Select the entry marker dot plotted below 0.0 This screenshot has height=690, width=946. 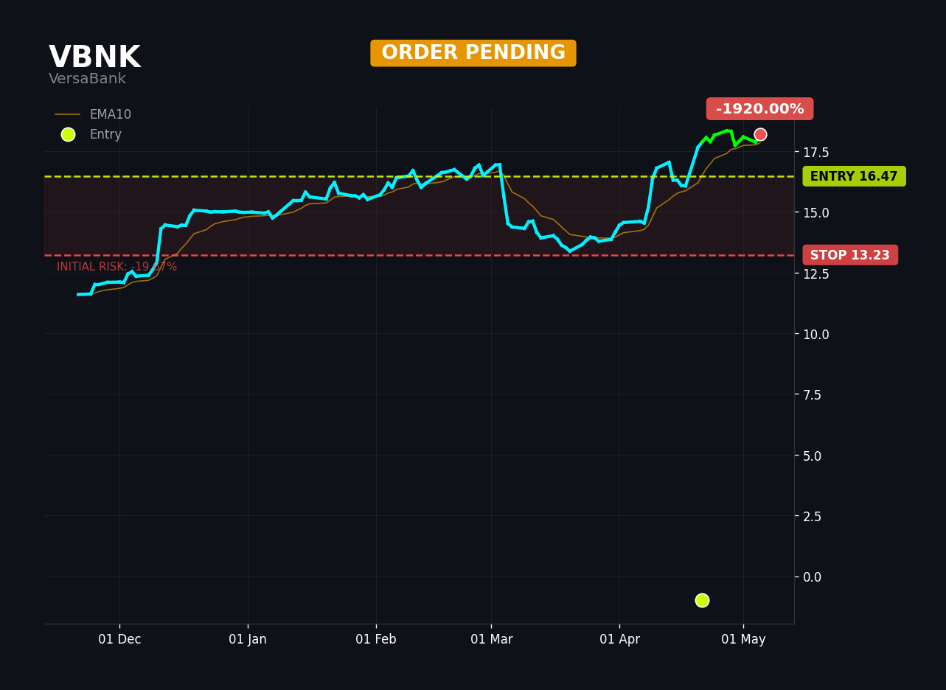click(702, 600)
